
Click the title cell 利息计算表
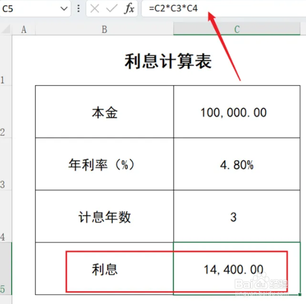[168, 60]
